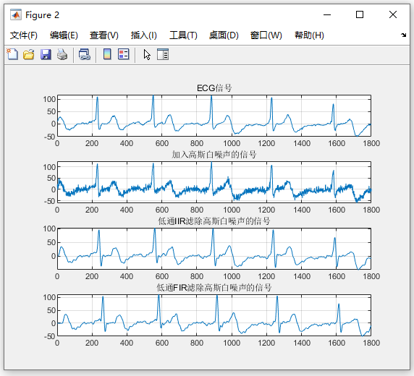414x376 pixels.
Task: Open a file with folder icon
Action: [x=29, y=54]
